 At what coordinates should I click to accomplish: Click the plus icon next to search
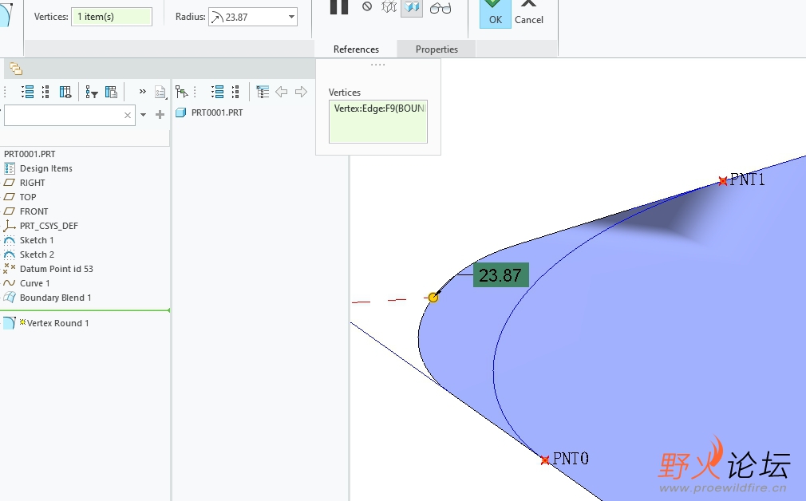point(160,115)
